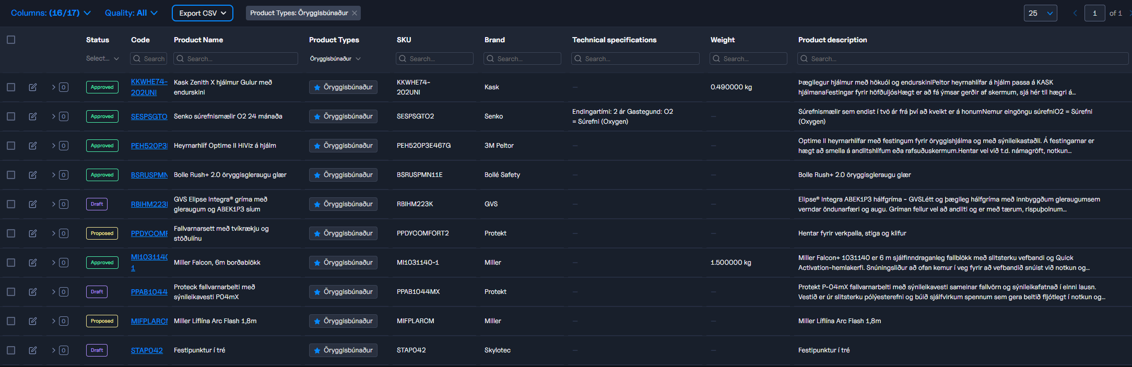The image size is (1132, 367).
Task: Focus the SKU search field
Action: point(434,58)
